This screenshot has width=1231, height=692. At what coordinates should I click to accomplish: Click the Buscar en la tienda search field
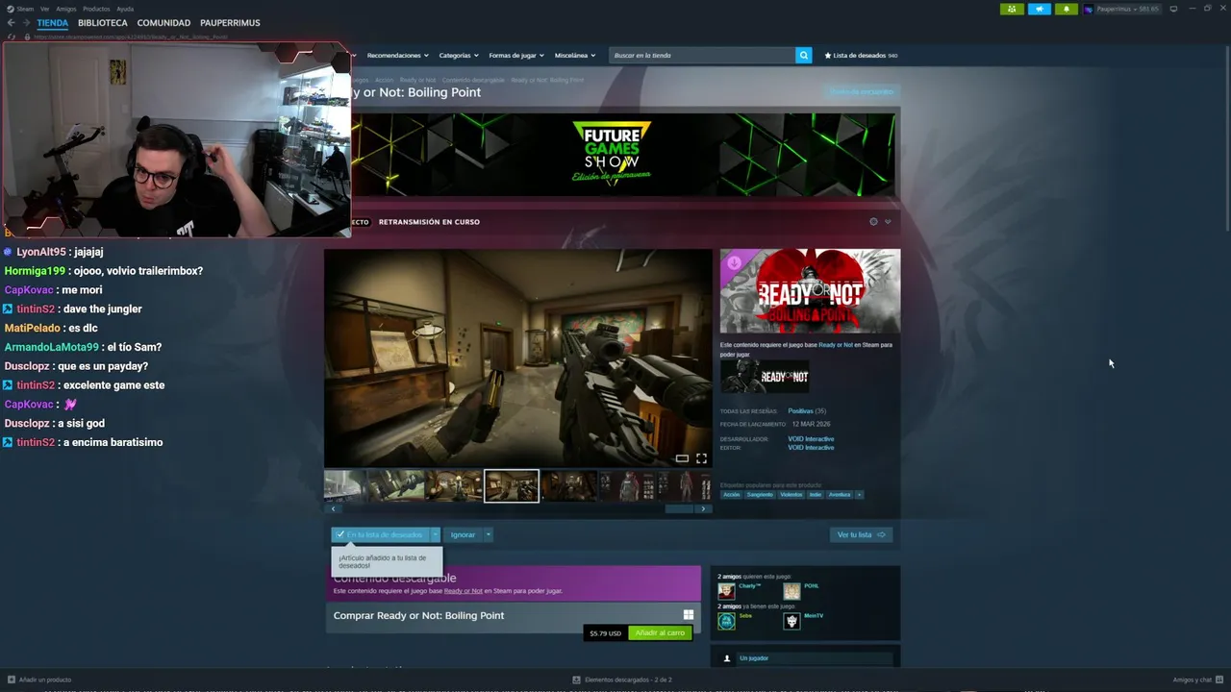point(702,56)
